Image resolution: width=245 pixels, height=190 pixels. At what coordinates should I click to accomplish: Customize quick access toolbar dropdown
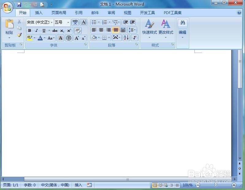click(x=51, y=5)
